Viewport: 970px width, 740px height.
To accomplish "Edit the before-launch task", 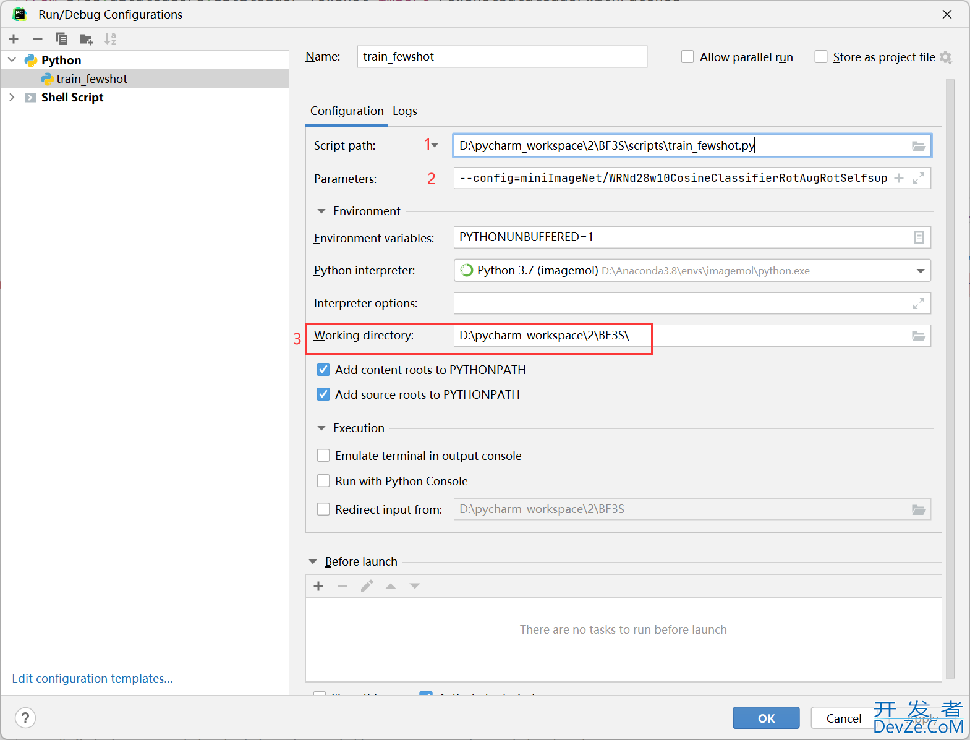I will (367, 586).
